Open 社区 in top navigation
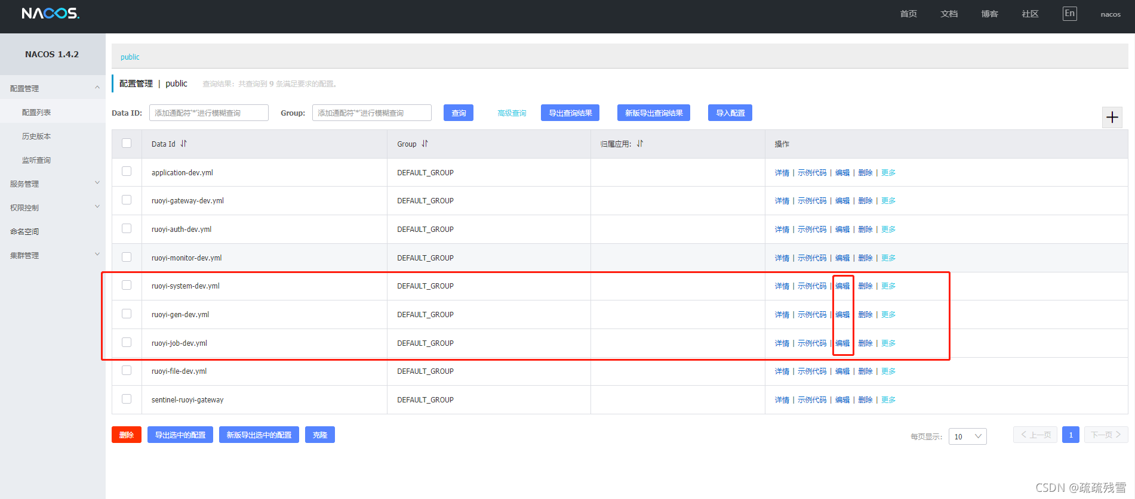This screenshot has width=1135, height=499. tap(1031, 14)
